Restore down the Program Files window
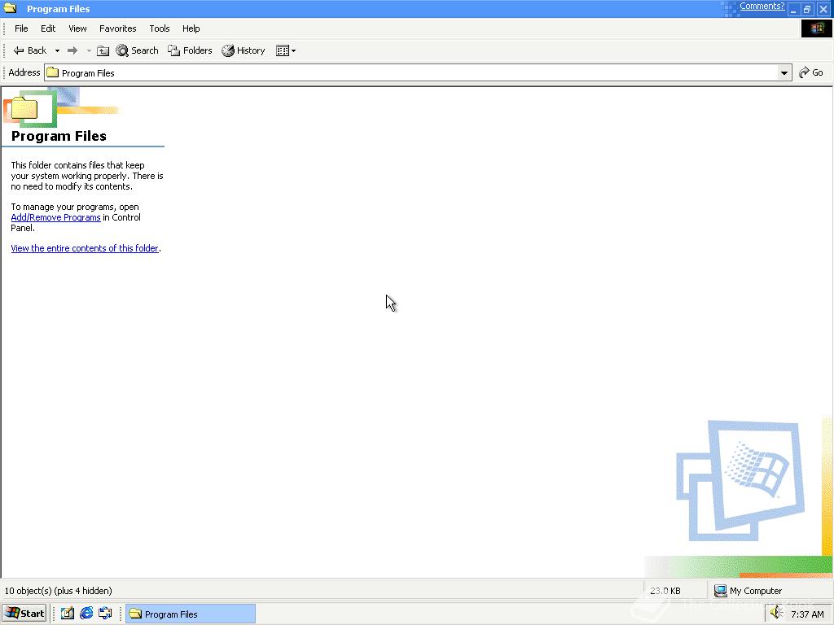 coord(807,9)
